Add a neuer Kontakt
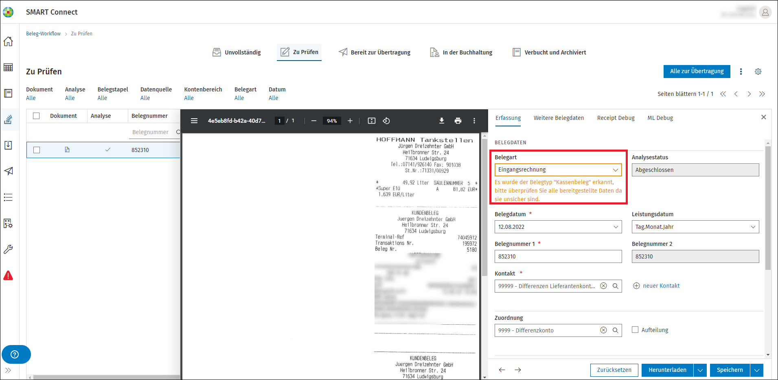This screenshot has height=380, width=778. click(656, 286)
